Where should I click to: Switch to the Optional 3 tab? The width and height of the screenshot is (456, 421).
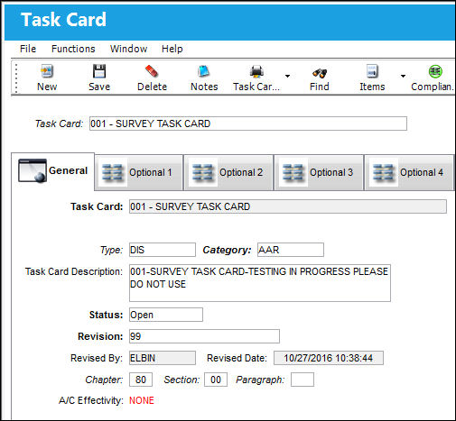point(319,173)
